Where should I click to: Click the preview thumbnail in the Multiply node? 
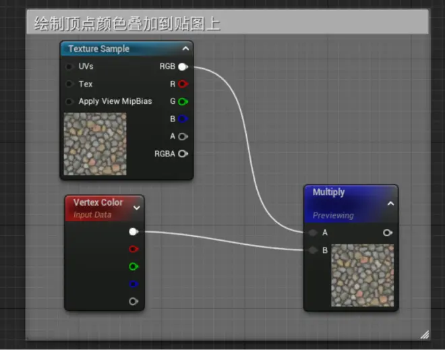point(363,275)
